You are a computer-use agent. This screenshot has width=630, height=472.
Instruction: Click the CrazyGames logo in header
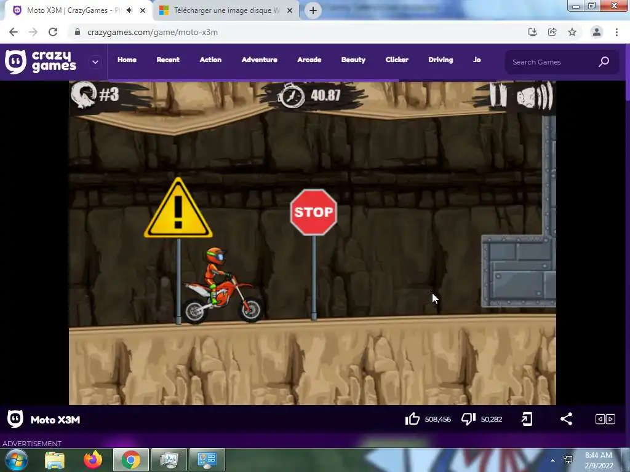tap(40, 62)
